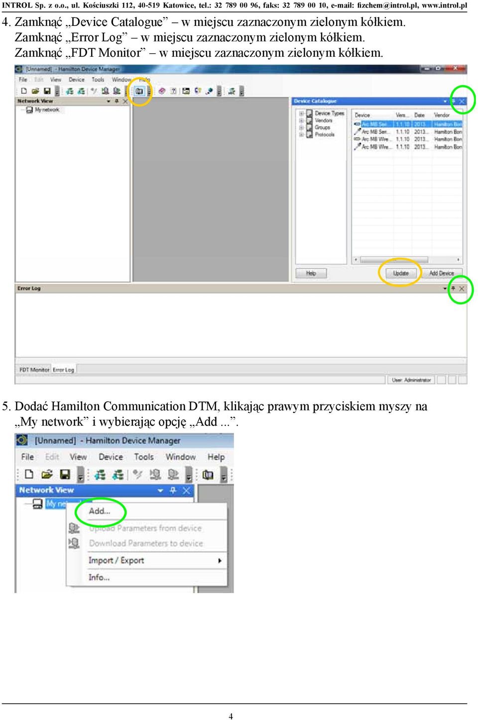Choose Add... from the context menu
The image size is (478, 720).
click(x=100, y=511)
